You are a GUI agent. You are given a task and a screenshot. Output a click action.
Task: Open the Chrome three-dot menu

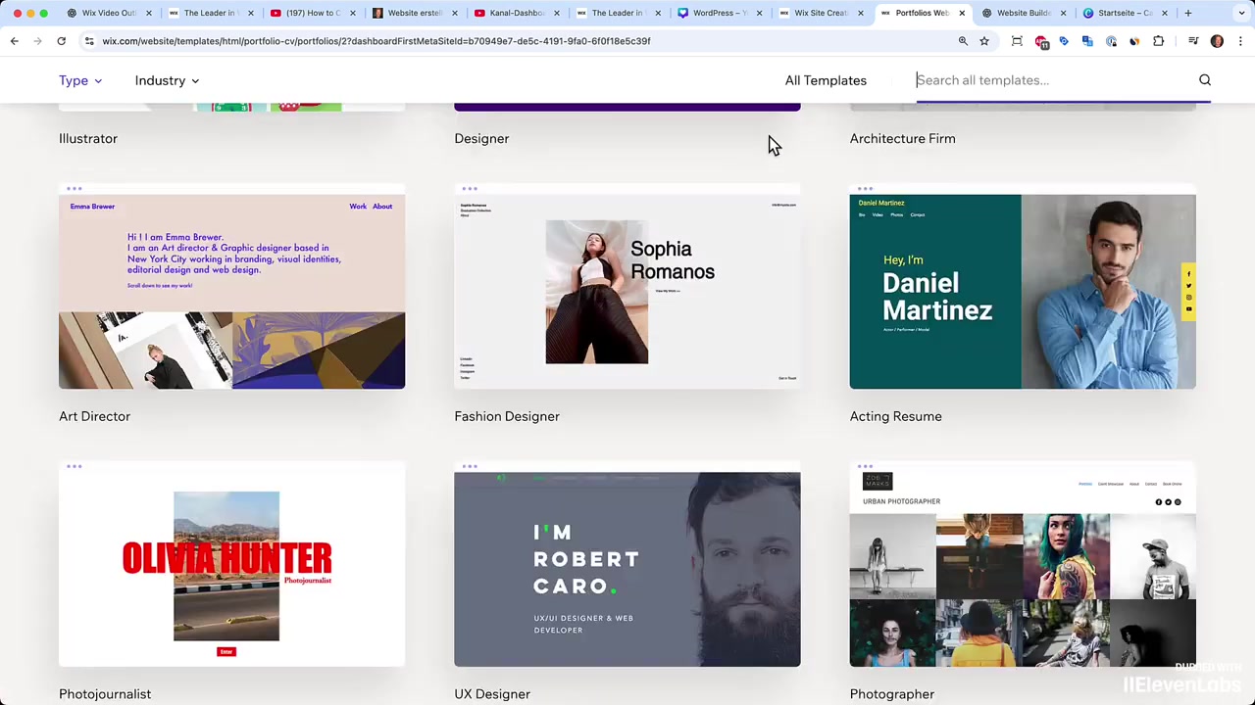(1240, 41)
